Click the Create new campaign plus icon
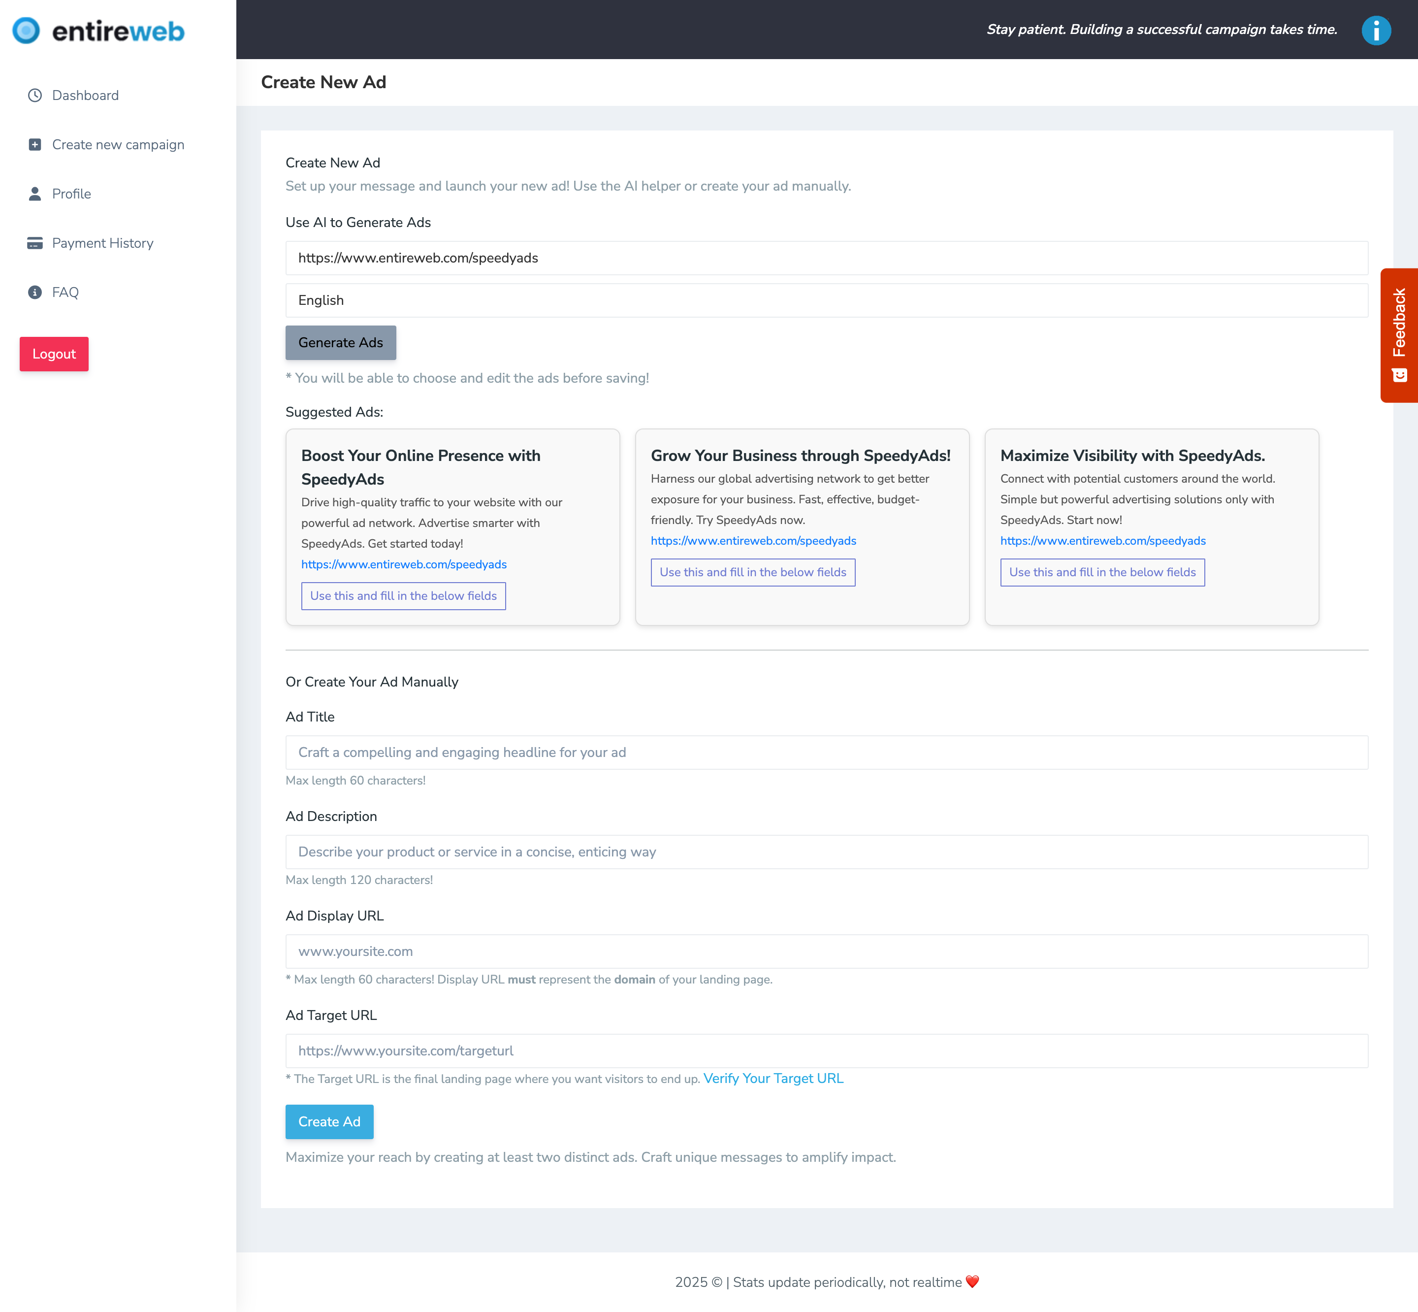The height and width of the screenshot is (1312, 1418). coord(35,145)
